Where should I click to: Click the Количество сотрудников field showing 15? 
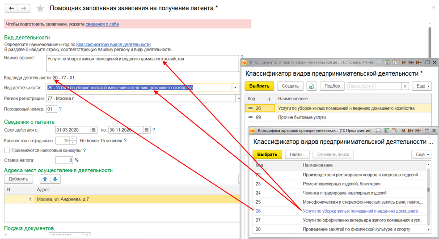click(x=63, y=141)
